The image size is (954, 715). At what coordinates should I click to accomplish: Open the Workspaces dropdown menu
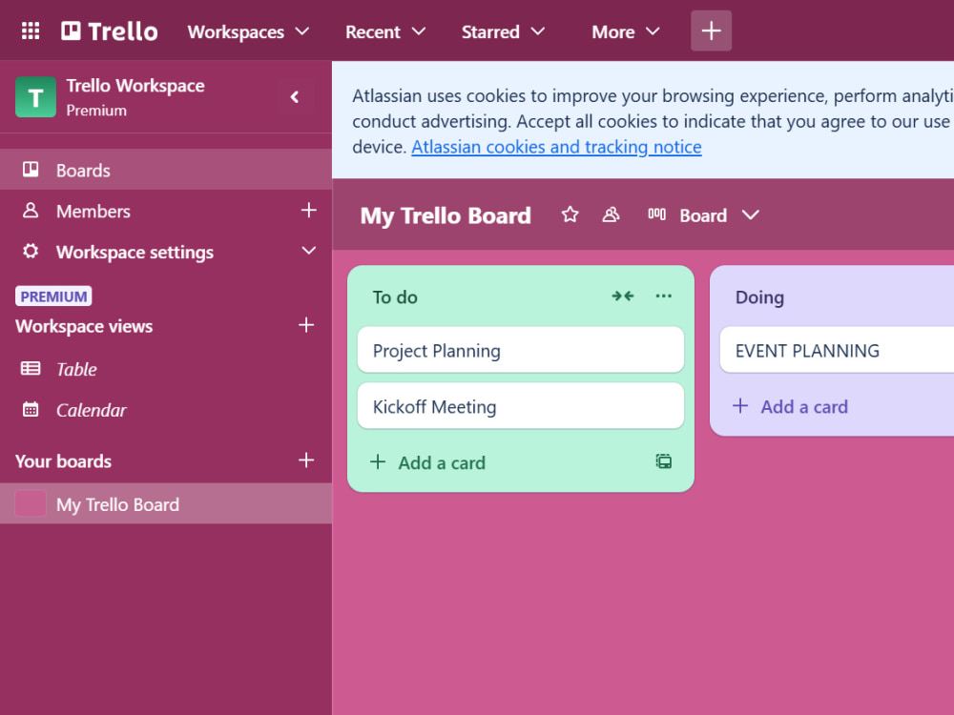tap(248, 31)
